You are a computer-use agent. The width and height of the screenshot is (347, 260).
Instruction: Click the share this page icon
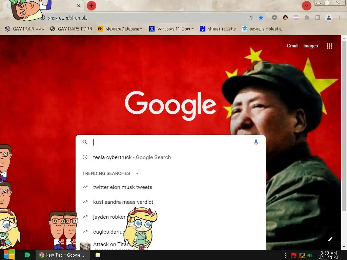pos(250,18)
